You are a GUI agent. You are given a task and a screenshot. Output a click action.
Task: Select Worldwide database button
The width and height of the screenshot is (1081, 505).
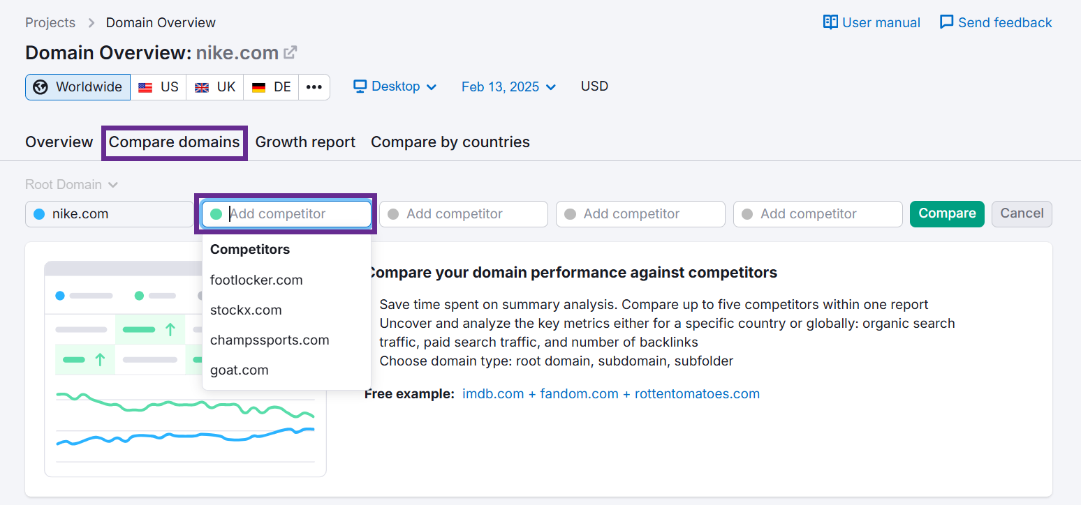[78, 87]
